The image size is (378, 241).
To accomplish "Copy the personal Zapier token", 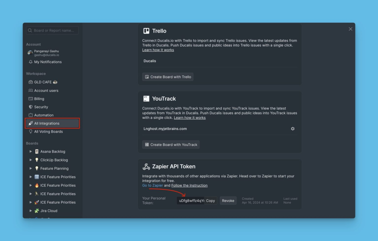I will (210, 201).
